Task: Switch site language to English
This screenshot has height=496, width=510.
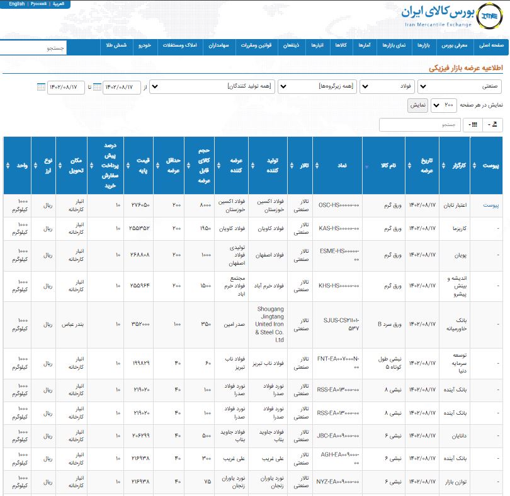Action: [17, 4]
